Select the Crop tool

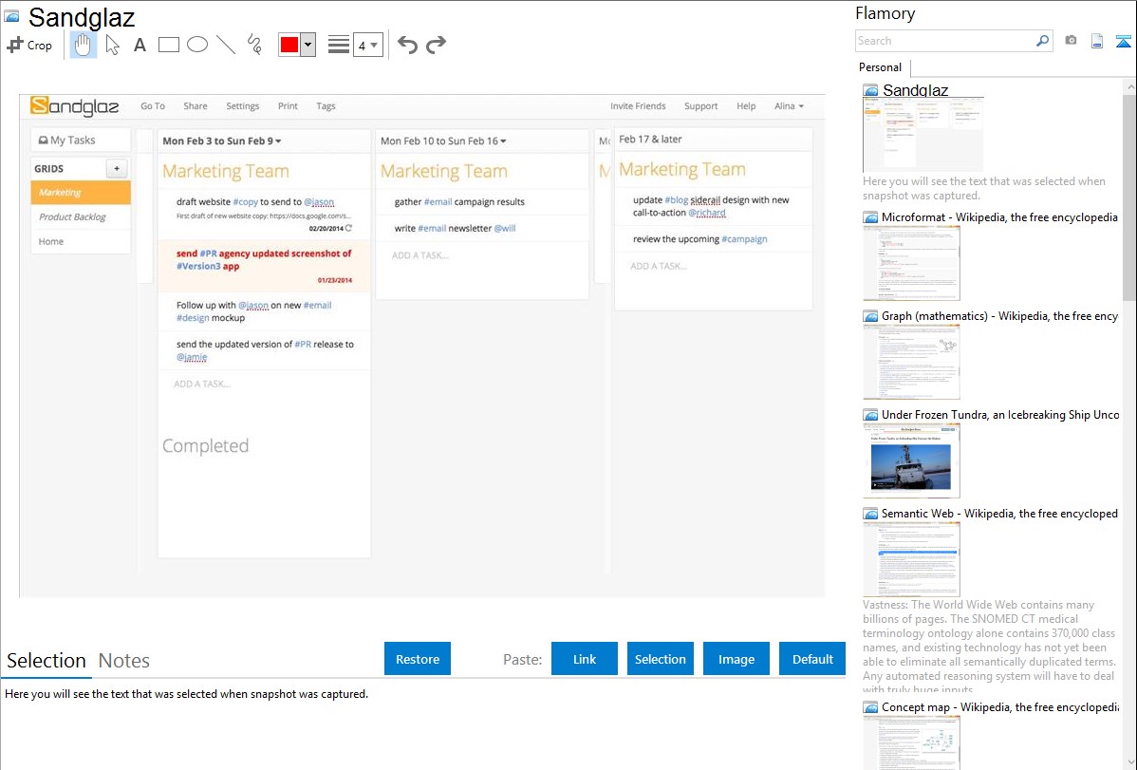coord(29,45)
